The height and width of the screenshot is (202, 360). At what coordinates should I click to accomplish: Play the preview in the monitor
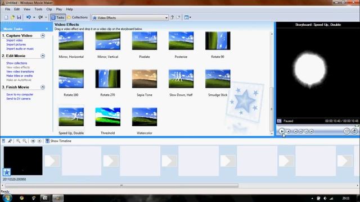(282, 131)
